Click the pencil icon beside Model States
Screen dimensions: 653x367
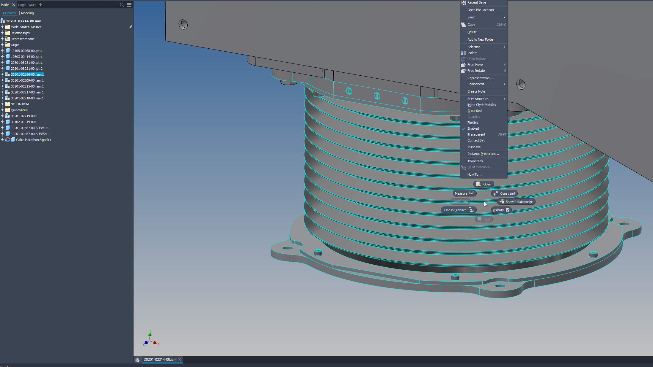[x=131, y=27]
